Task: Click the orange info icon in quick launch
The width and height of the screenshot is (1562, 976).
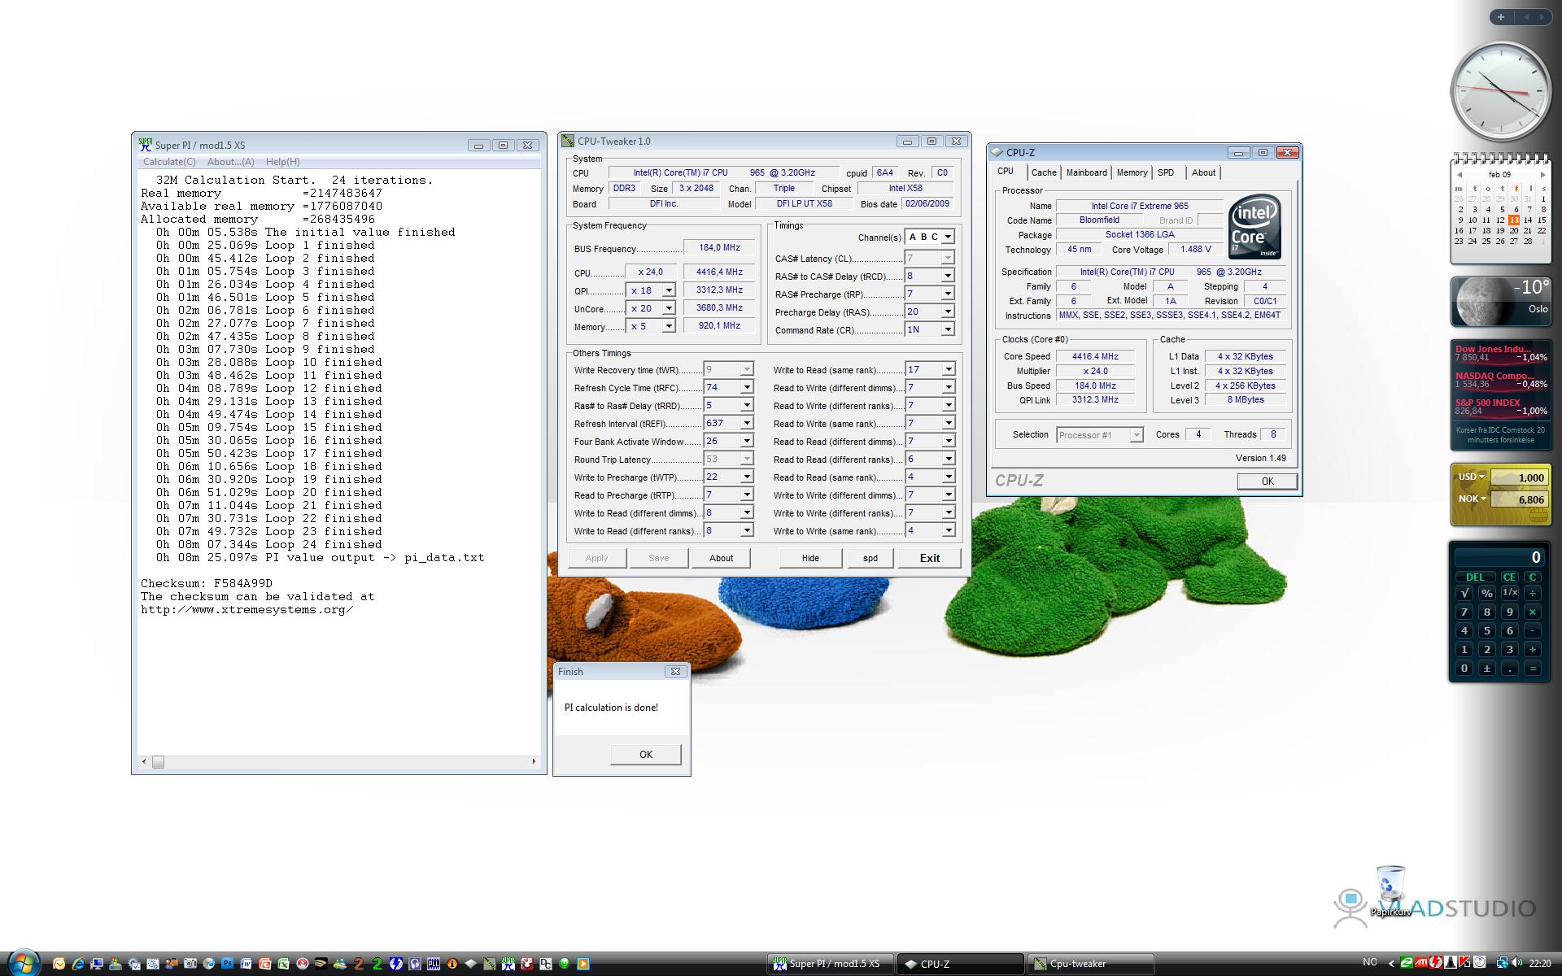Action: pos(452,964)
